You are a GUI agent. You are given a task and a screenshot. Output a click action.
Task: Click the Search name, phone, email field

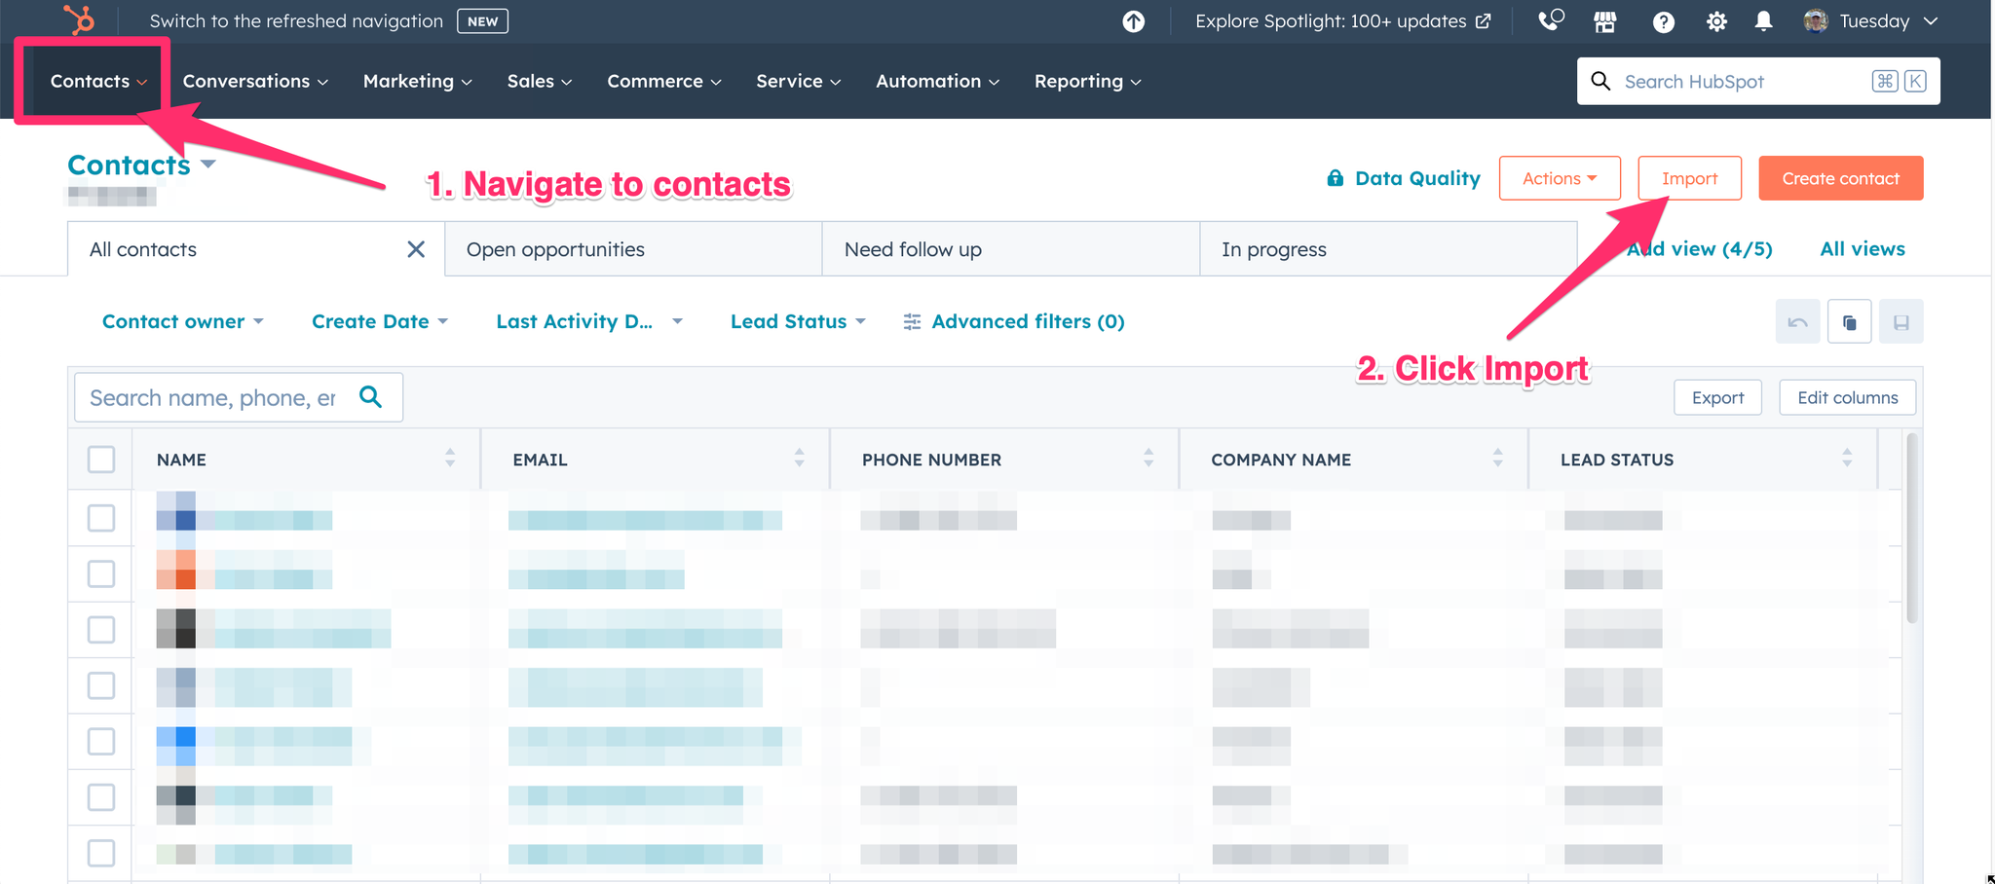point(239,397)
